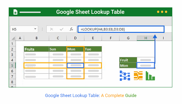The width and height of the screenshot is (182, 104).
Task: Click the Fruits header cell
Action: coord(37,49)
